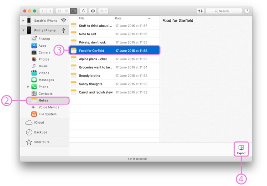The image size is (267, 186).
Task: Click the USB icon beside Phil's iPhone
Action: point(63,30)
